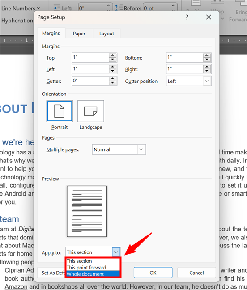Expand the Gutter position dropdown
The image size is (247, 290).
(x=207, y=81)
